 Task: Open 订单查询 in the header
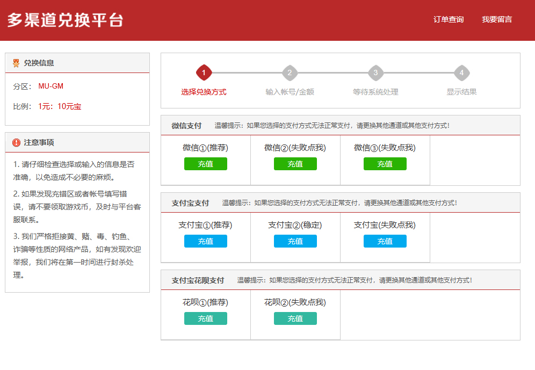pyautogui.click(x=449, y=19)
